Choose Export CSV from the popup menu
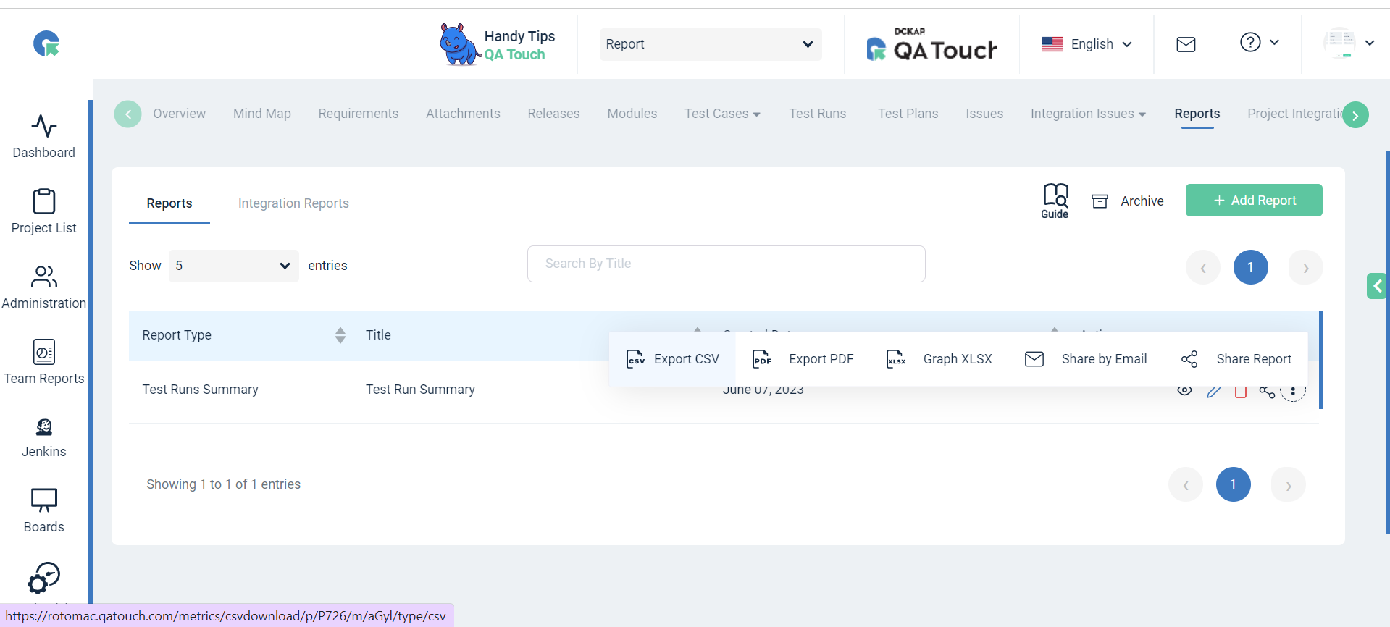This screenshot has width=1390, height=627. 672,359
